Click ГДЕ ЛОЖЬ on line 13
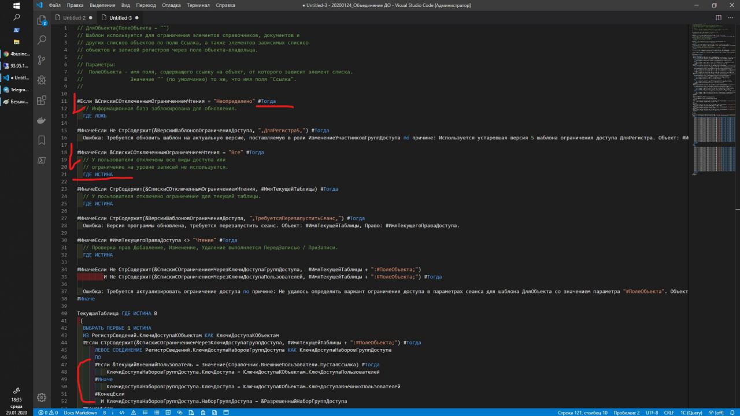Screen dimensions: 740x416 point(95,116)
